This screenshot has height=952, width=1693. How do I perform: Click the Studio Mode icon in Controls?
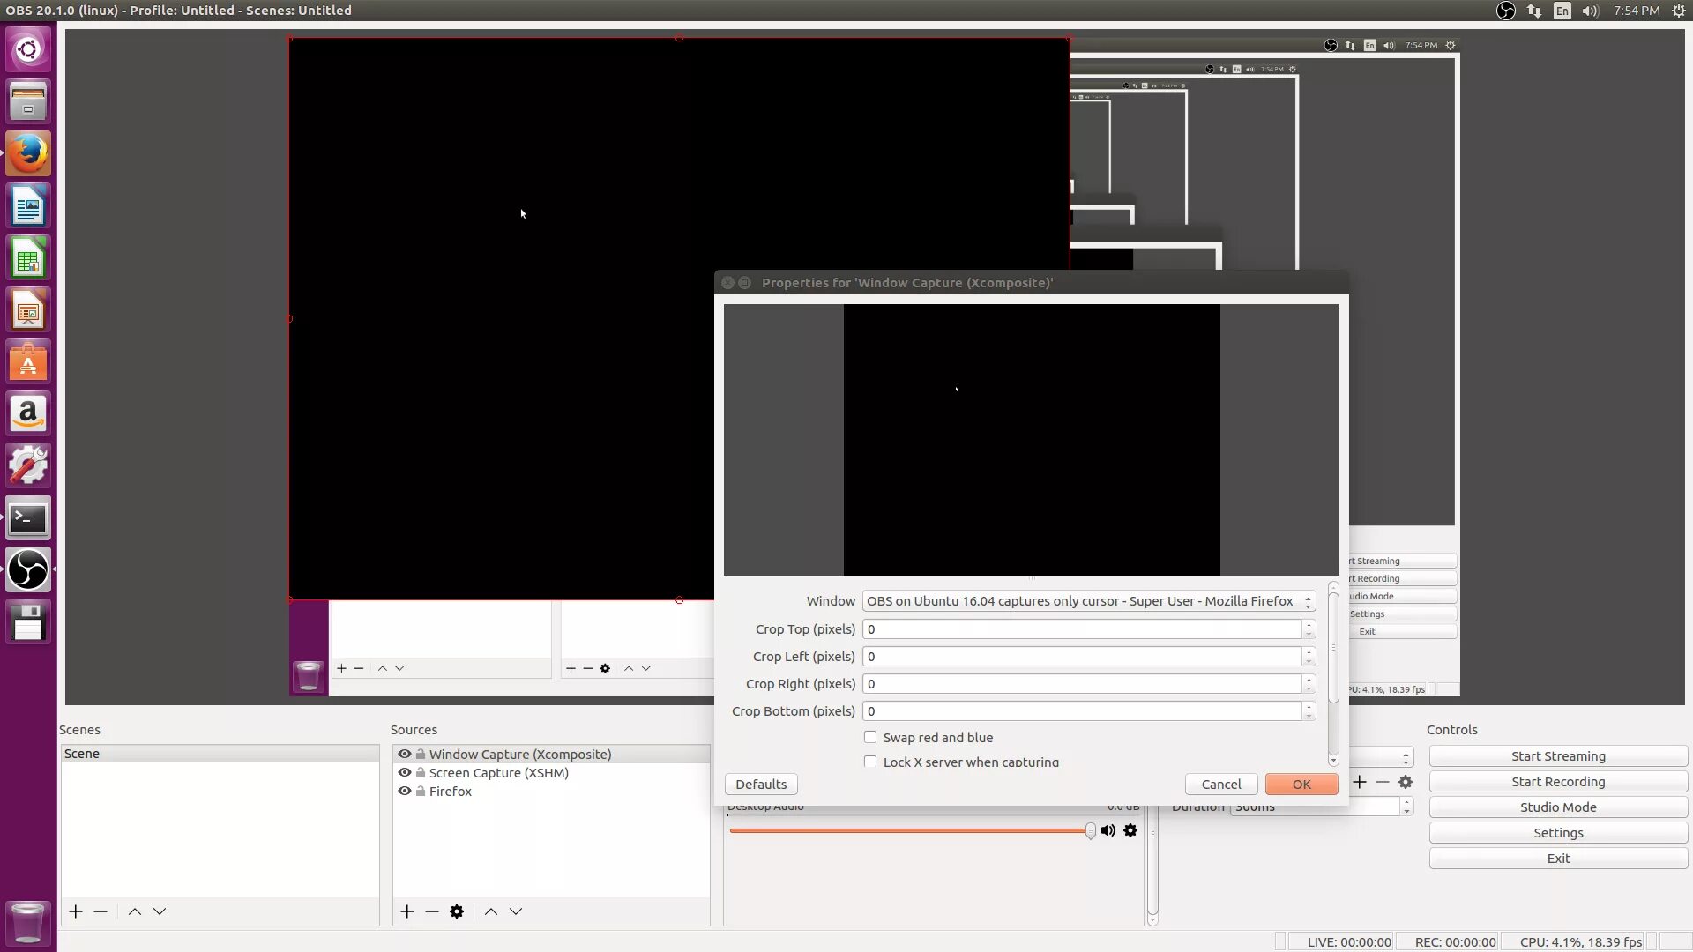1557,807
